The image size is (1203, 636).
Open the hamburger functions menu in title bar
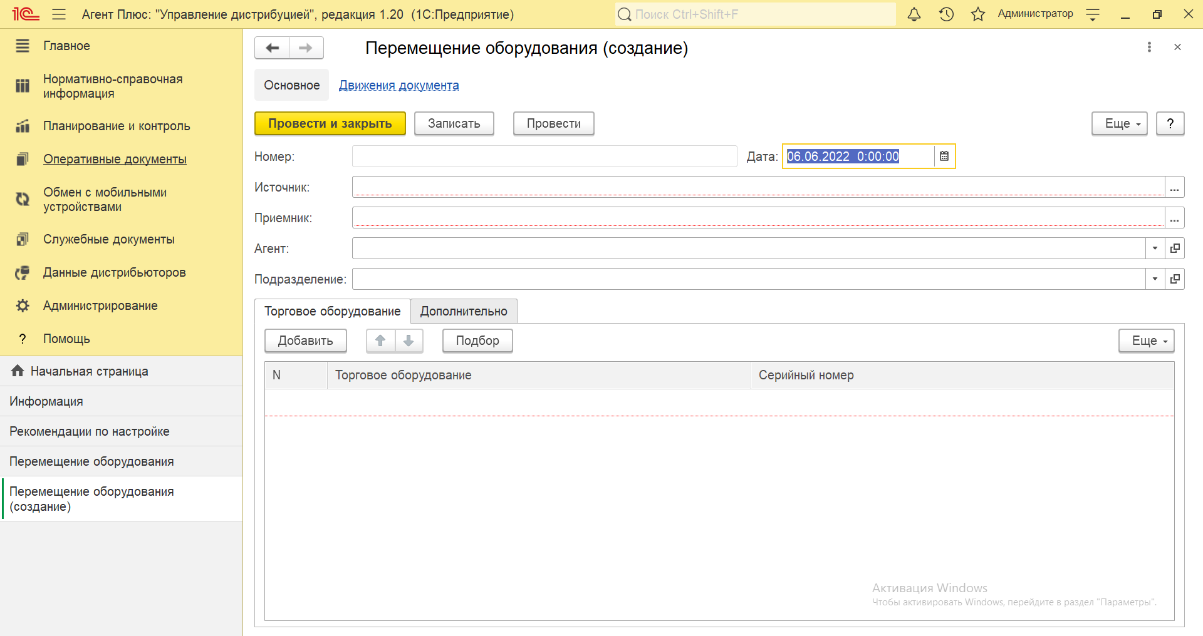coord(59,14)
